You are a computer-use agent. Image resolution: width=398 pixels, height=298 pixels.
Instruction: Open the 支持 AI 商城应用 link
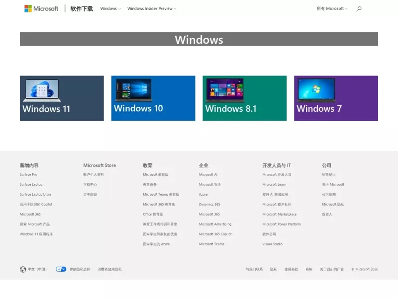275,194
